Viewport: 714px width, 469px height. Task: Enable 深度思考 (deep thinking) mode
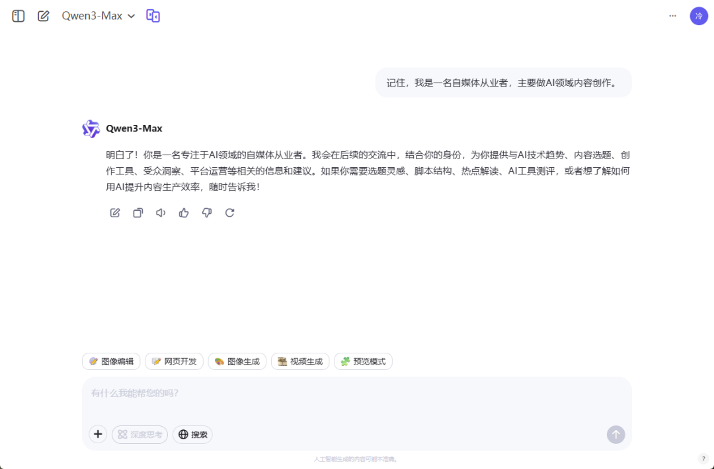coord(139,434)
